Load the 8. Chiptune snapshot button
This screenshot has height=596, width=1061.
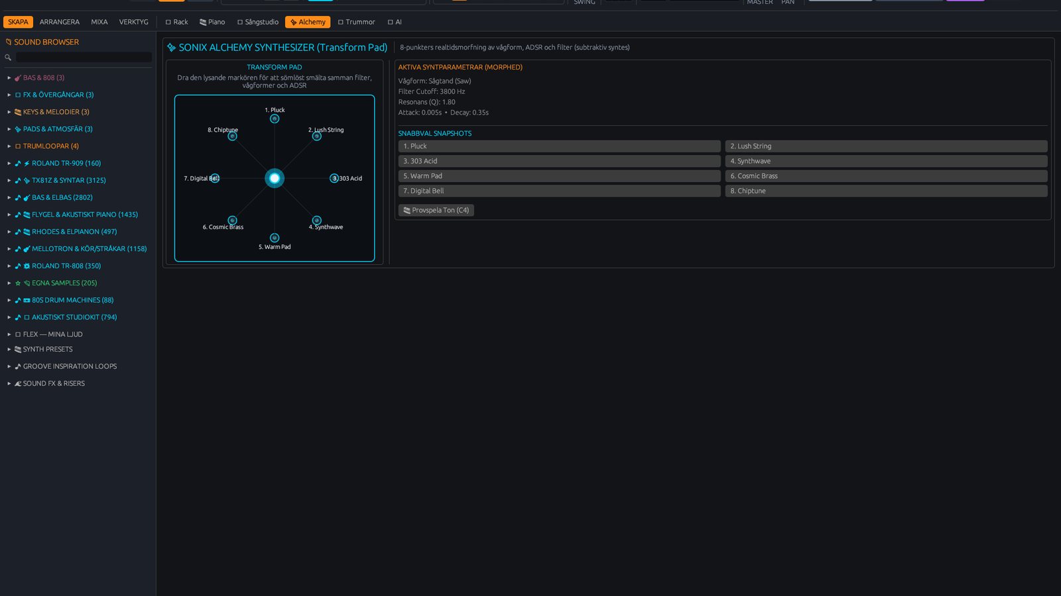coord(887,191)
